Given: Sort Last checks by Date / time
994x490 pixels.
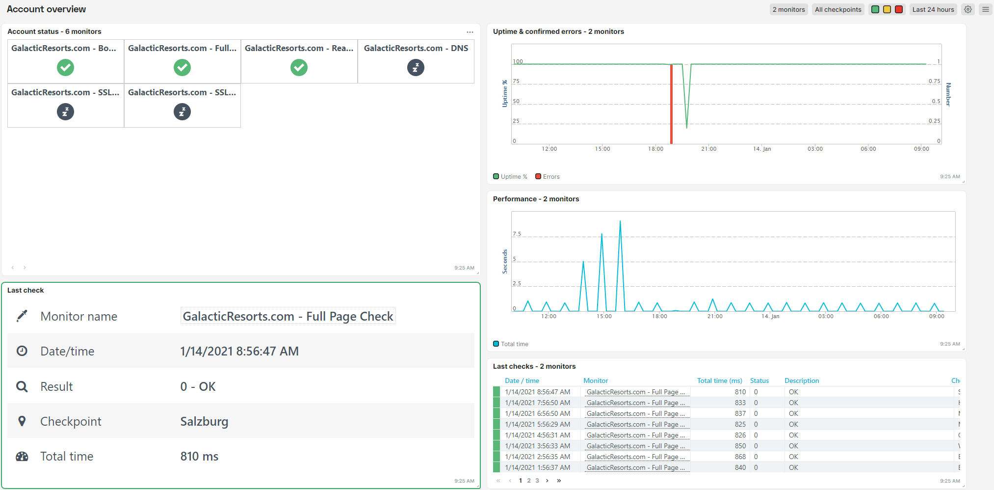Looking at the screenshot, I should point(522,381).
